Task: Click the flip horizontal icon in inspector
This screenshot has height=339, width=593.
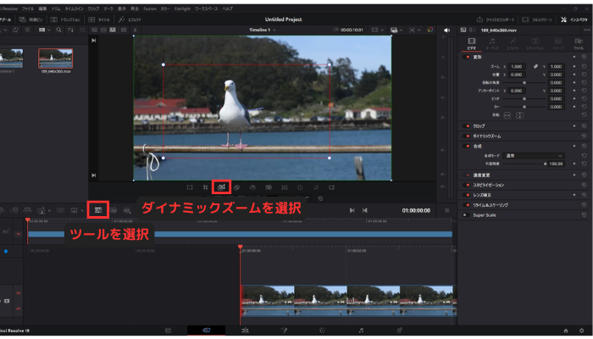Action: [507, 115]
